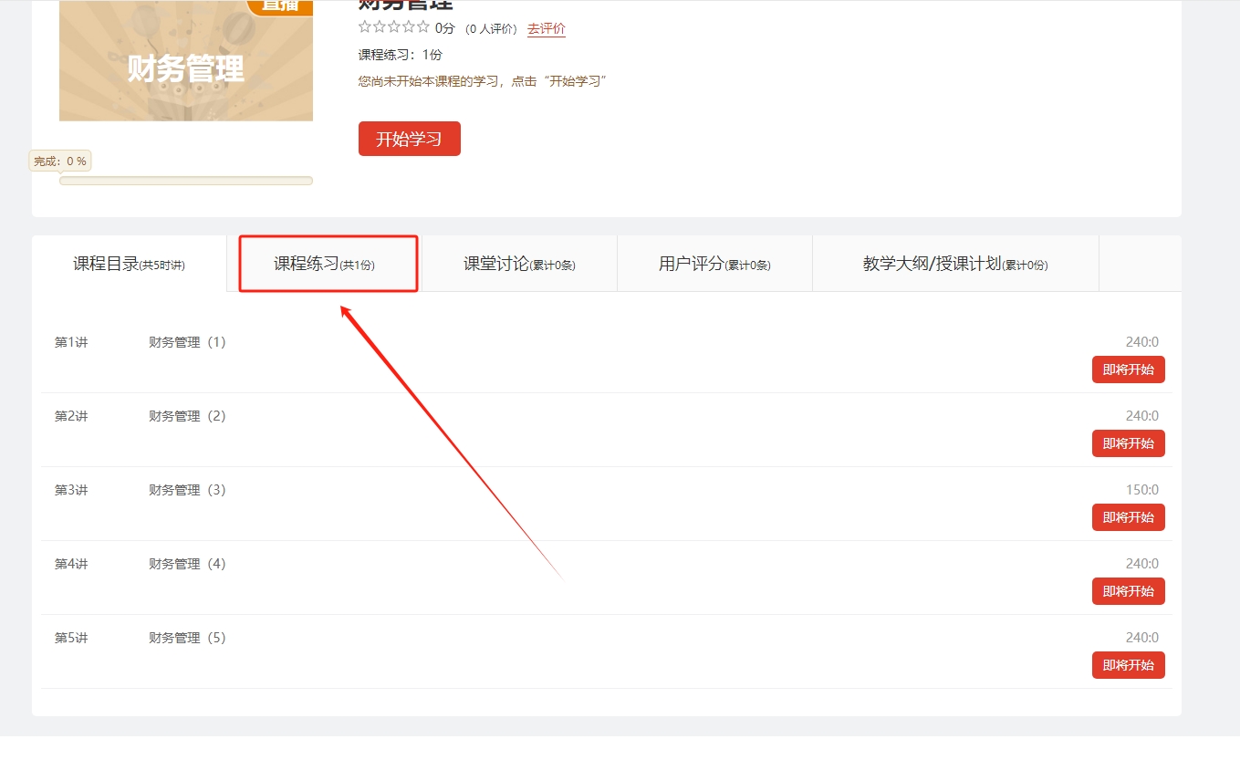This screenshot has width=1240, height=760.
Task: Click the third rating star
Action: (394, 27)
